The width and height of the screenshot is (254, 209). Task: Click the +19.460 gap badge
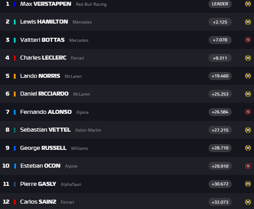pos(220,76)
